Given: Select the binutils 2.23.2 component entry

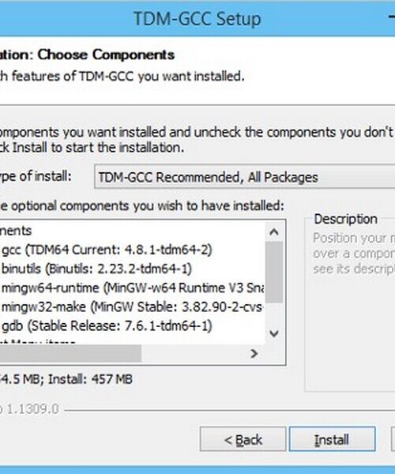Looking at the screenshot, I should (x=96, y=269).
